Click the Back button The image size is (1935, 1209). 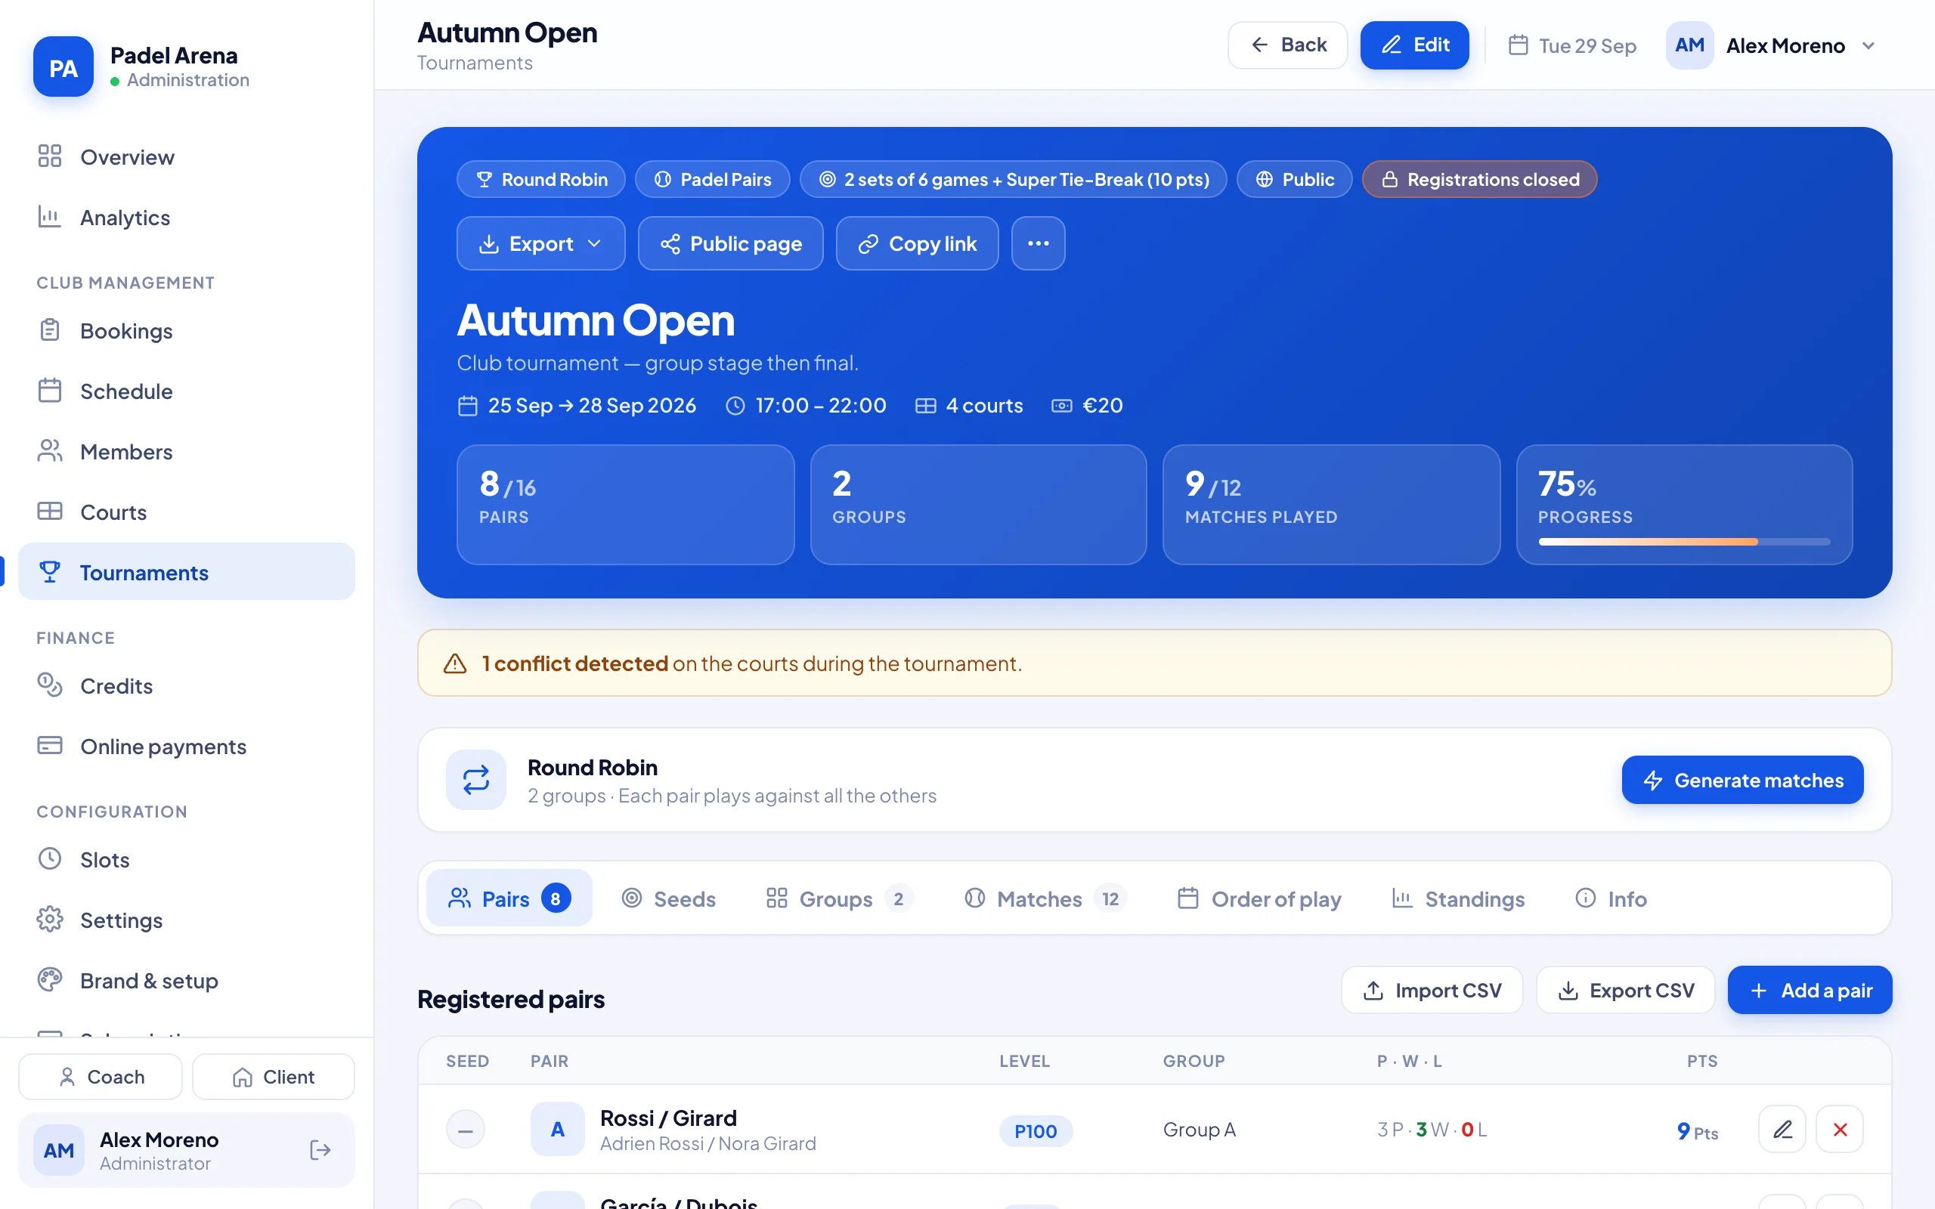coord(1287,45)
